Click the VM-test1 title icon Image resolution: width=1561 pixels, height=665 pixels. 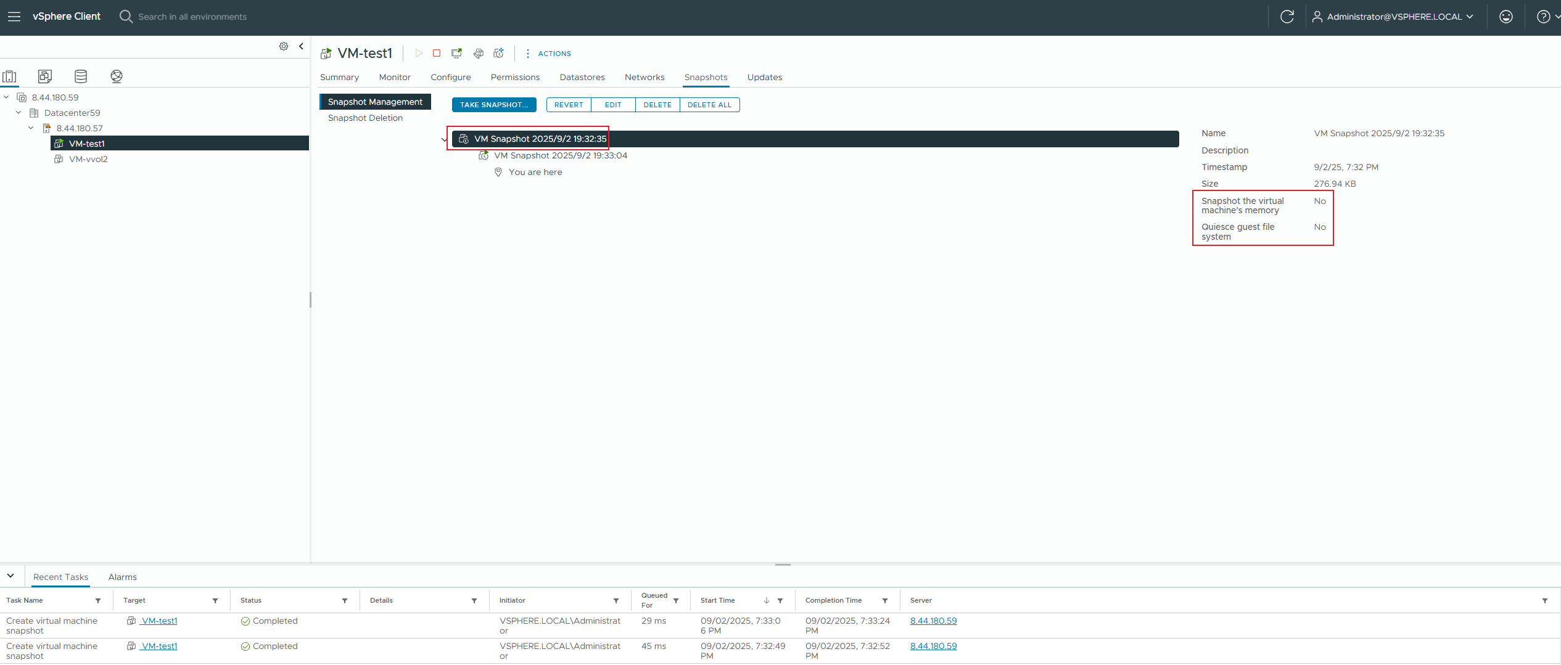click(326, 54)
